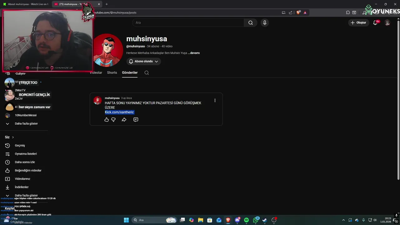Image resolution: width=400 pixels, height=225 pixels.
Task: Open WhatsApp from the taskbar
Action: coord(256,220)
